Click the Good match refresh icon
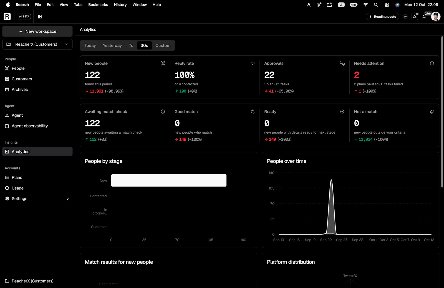The height and width of the screenshot is (288, 444). tap(253, 112)
